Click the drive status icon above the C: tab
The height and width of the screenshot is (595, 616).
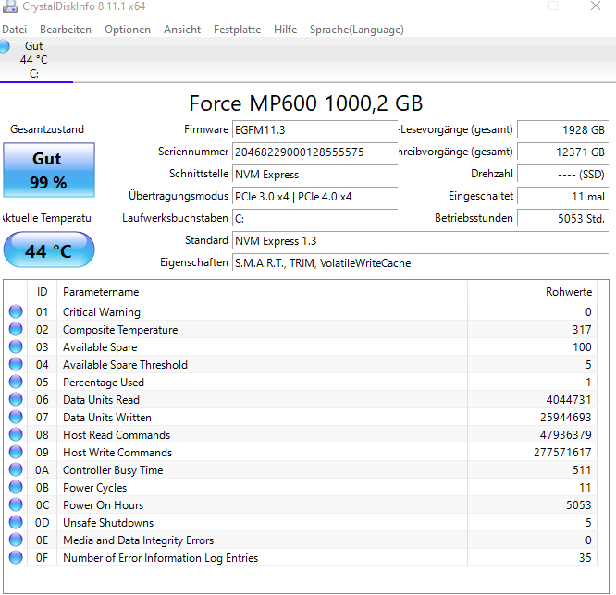point(4,46)
